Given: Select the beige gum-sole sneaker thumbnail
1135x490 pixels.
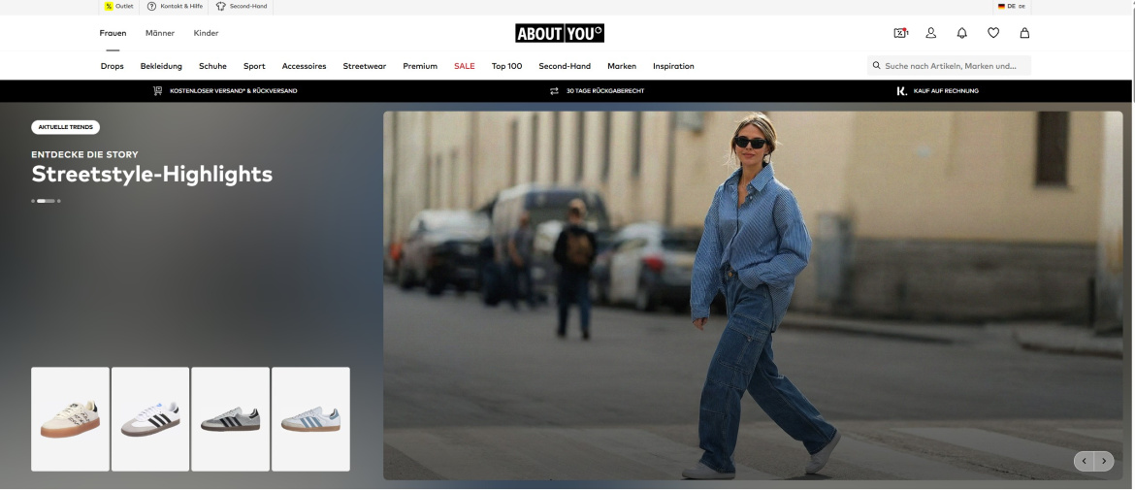Looking at the screenshot, I should pyautogui.click(x=70, y=419).
